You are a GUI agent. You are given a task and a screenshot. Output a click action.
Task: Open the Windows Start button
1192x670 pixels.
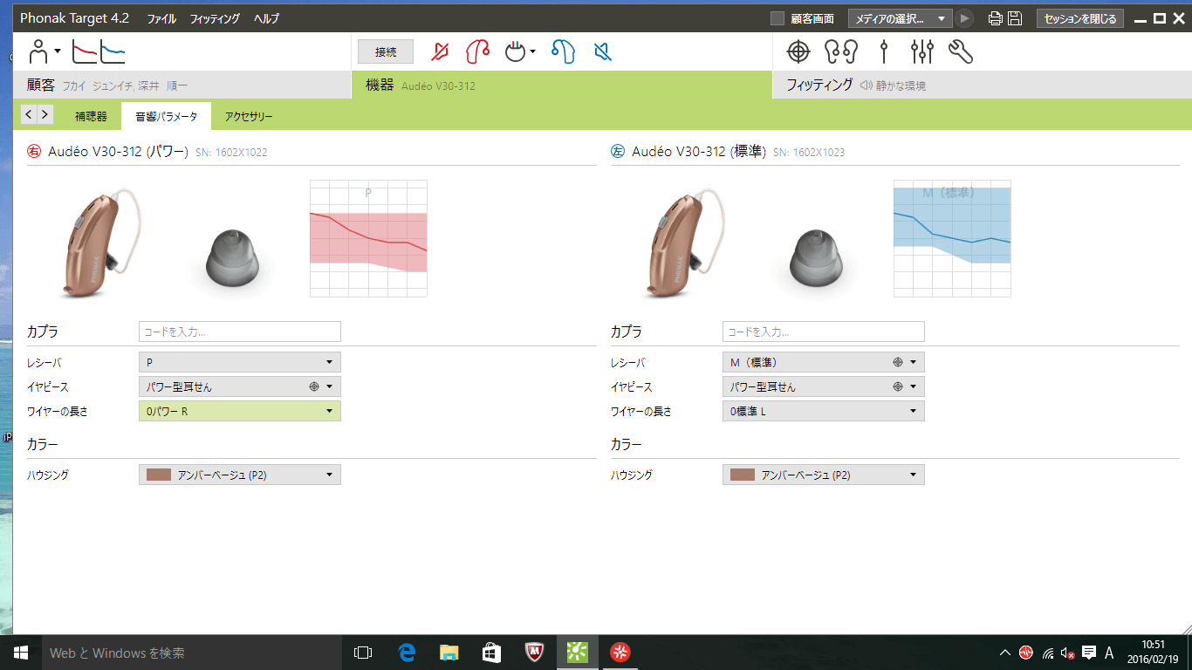coord(21,652)
